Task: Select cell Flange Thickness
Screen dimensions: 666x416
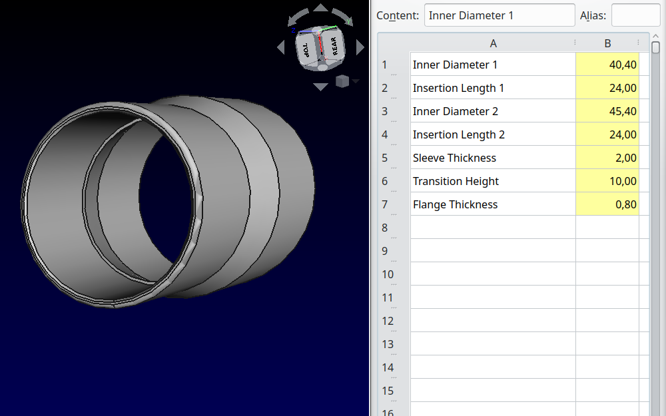Action: [x=493, y=204]
